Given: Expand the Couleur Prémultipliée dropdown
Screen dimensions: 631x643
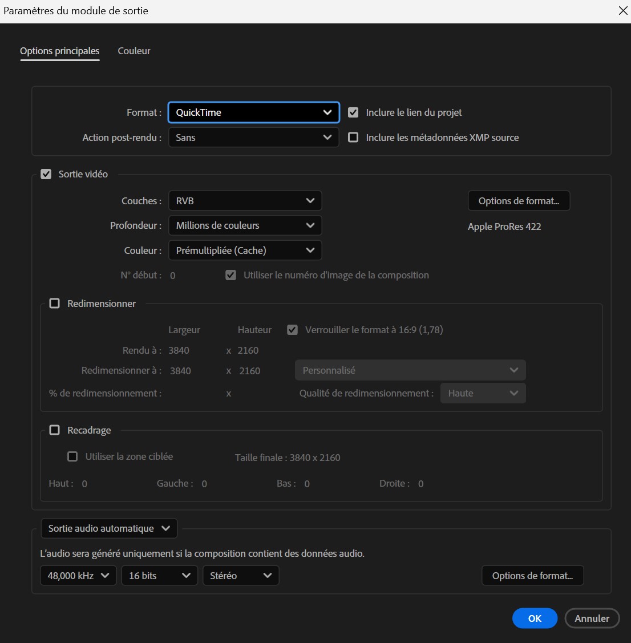Looking at the screenshot, I should point(245,250).
